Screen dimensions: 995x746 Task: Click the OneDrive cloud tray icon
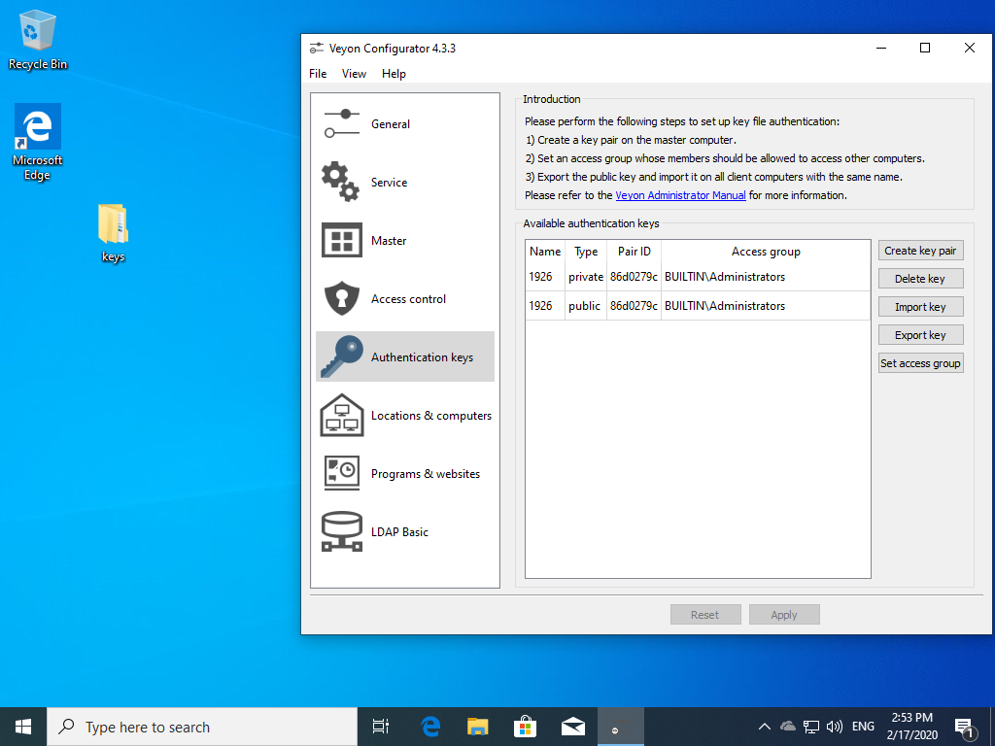pos(787,726)
